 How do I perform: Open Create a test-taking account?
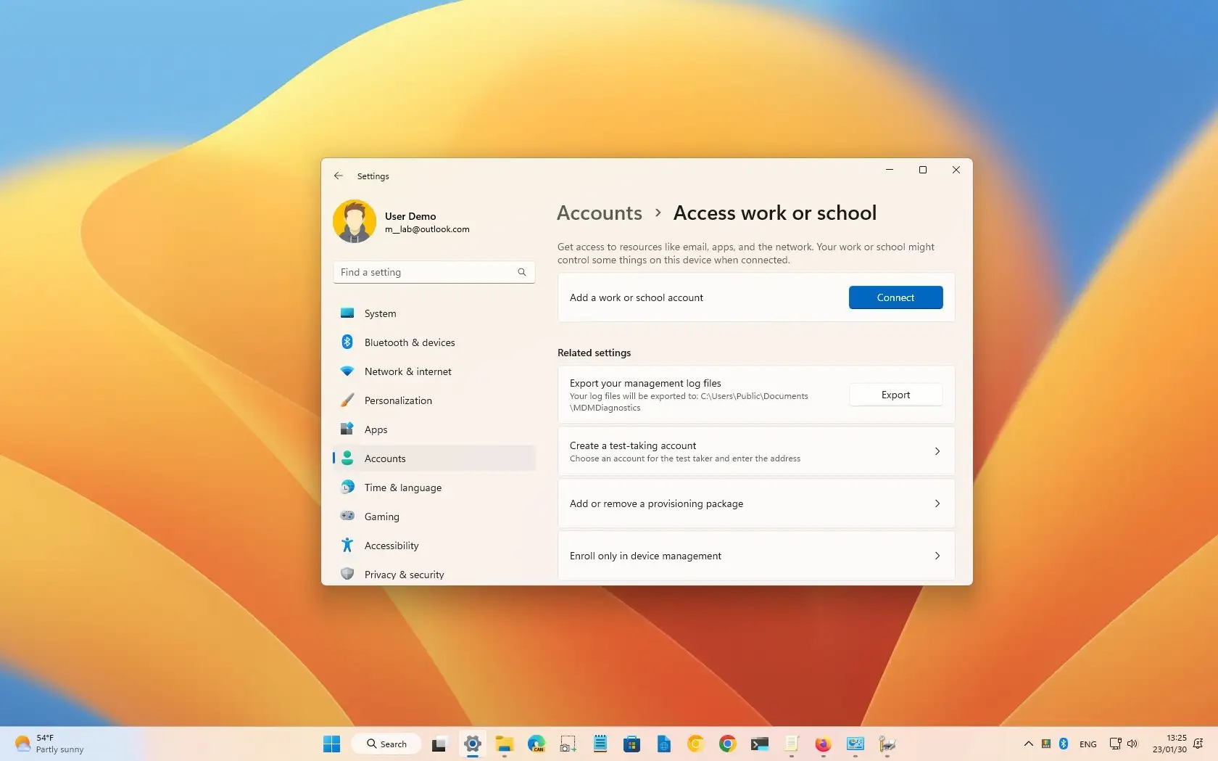[756, 451]
